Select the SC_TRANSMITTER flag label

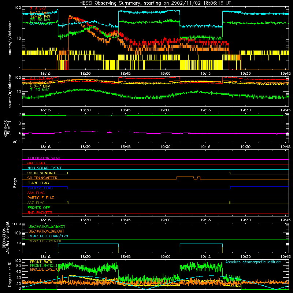[x=42, y=178]
